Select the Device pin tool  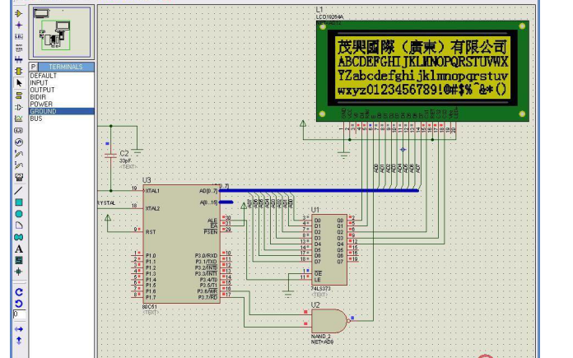19,107
